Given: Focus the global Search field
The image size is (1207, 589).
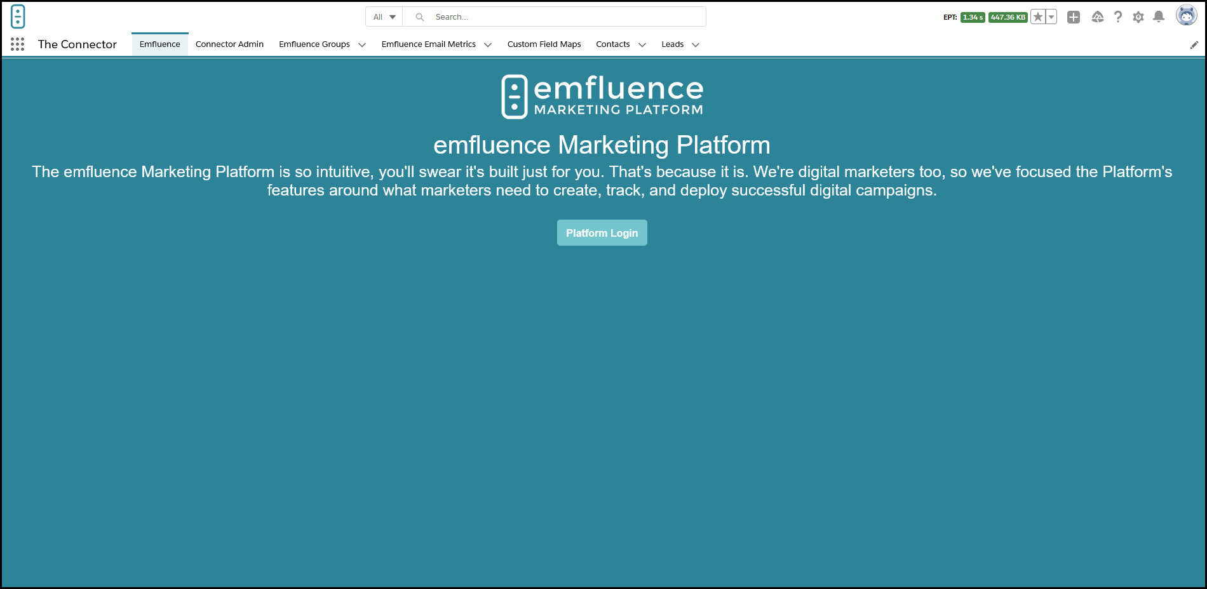Looking at the screenshot, I should 554,17.
